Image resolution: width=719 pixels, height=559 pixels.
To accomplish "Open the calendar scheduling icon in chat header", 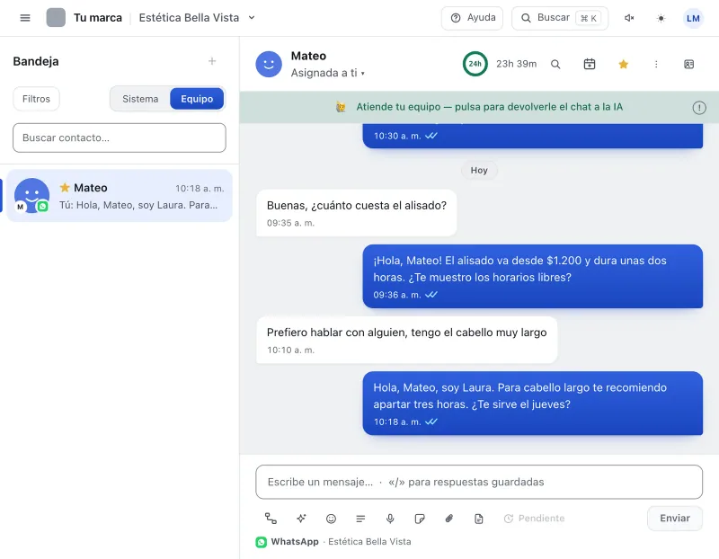I will point(590,64).
